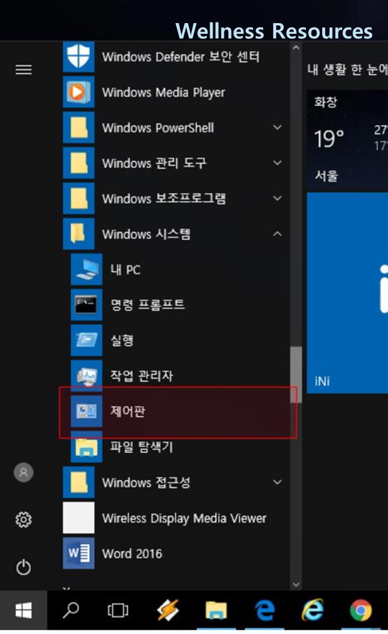
Task: Open the 파일 탐색기 icon
Action: pyautogui.click(x=86, y=447)
